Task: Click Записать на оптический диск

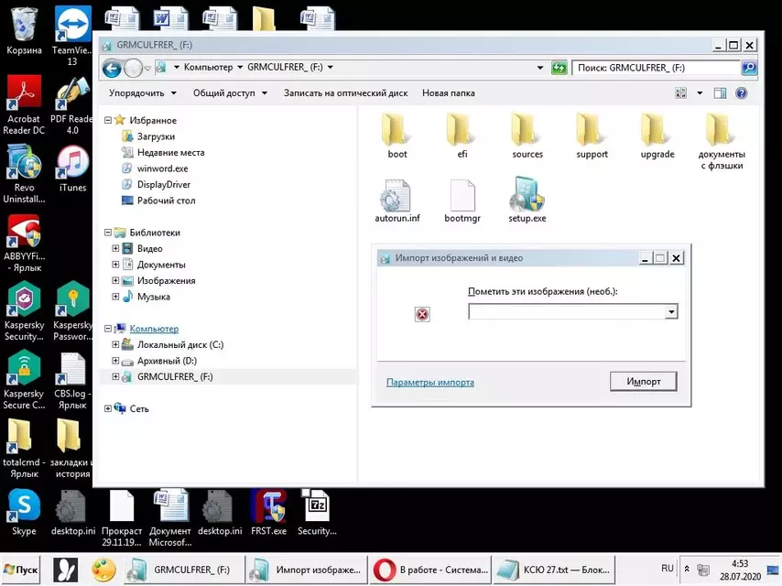Action: [x=345, y=93]
